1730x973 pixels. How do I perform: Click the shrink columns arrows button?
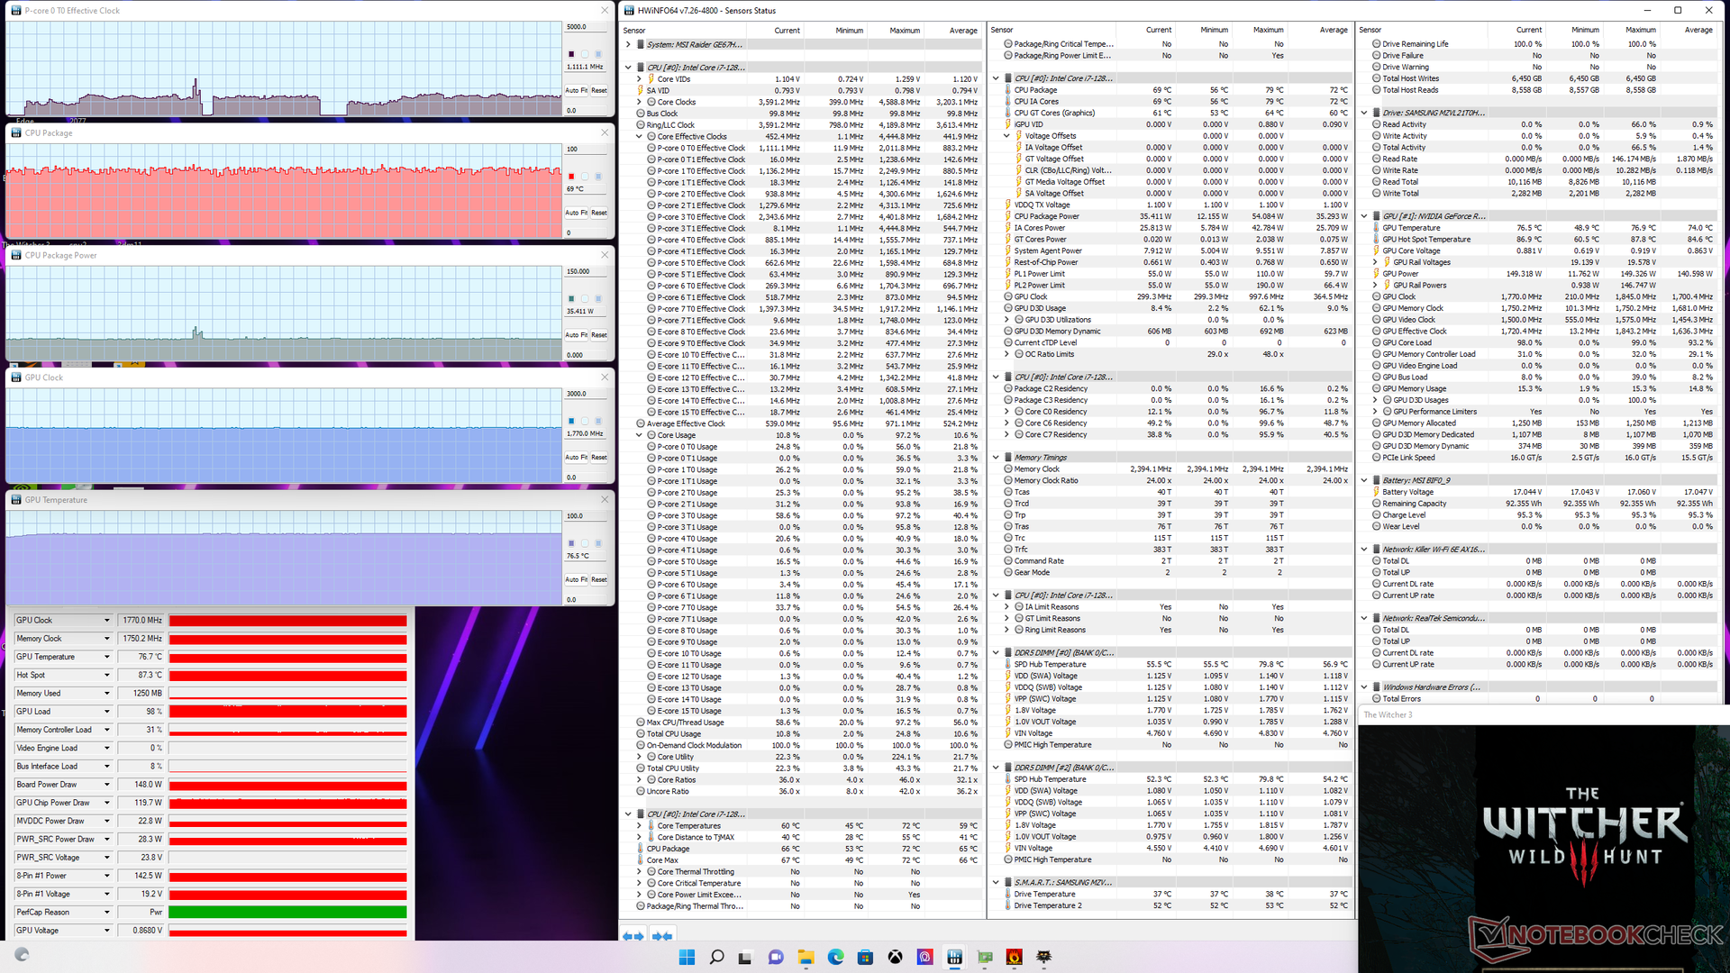pyautogui.click(x=662, y=936)
